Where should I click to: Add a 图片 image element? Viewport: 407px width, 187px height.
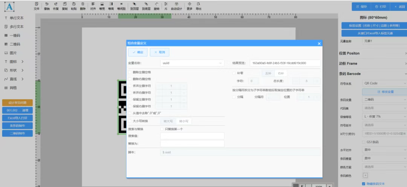(x=11, y=53)
